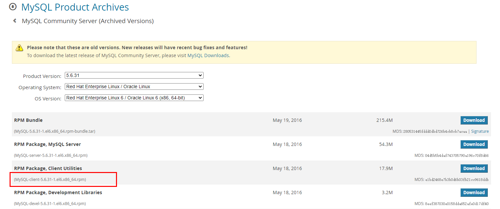Download the MySQL Server RPM package

(x=474, y=144)
